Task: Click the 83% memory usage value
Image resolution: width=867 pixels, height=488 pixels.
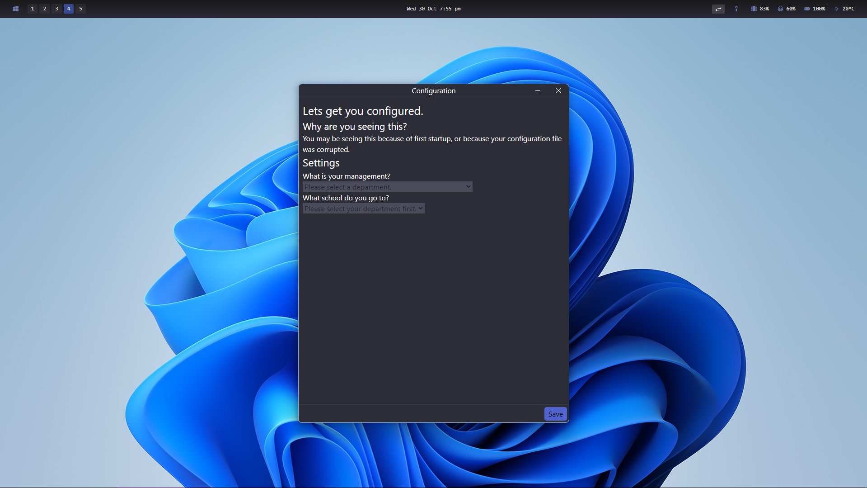Action: (764, 9)
